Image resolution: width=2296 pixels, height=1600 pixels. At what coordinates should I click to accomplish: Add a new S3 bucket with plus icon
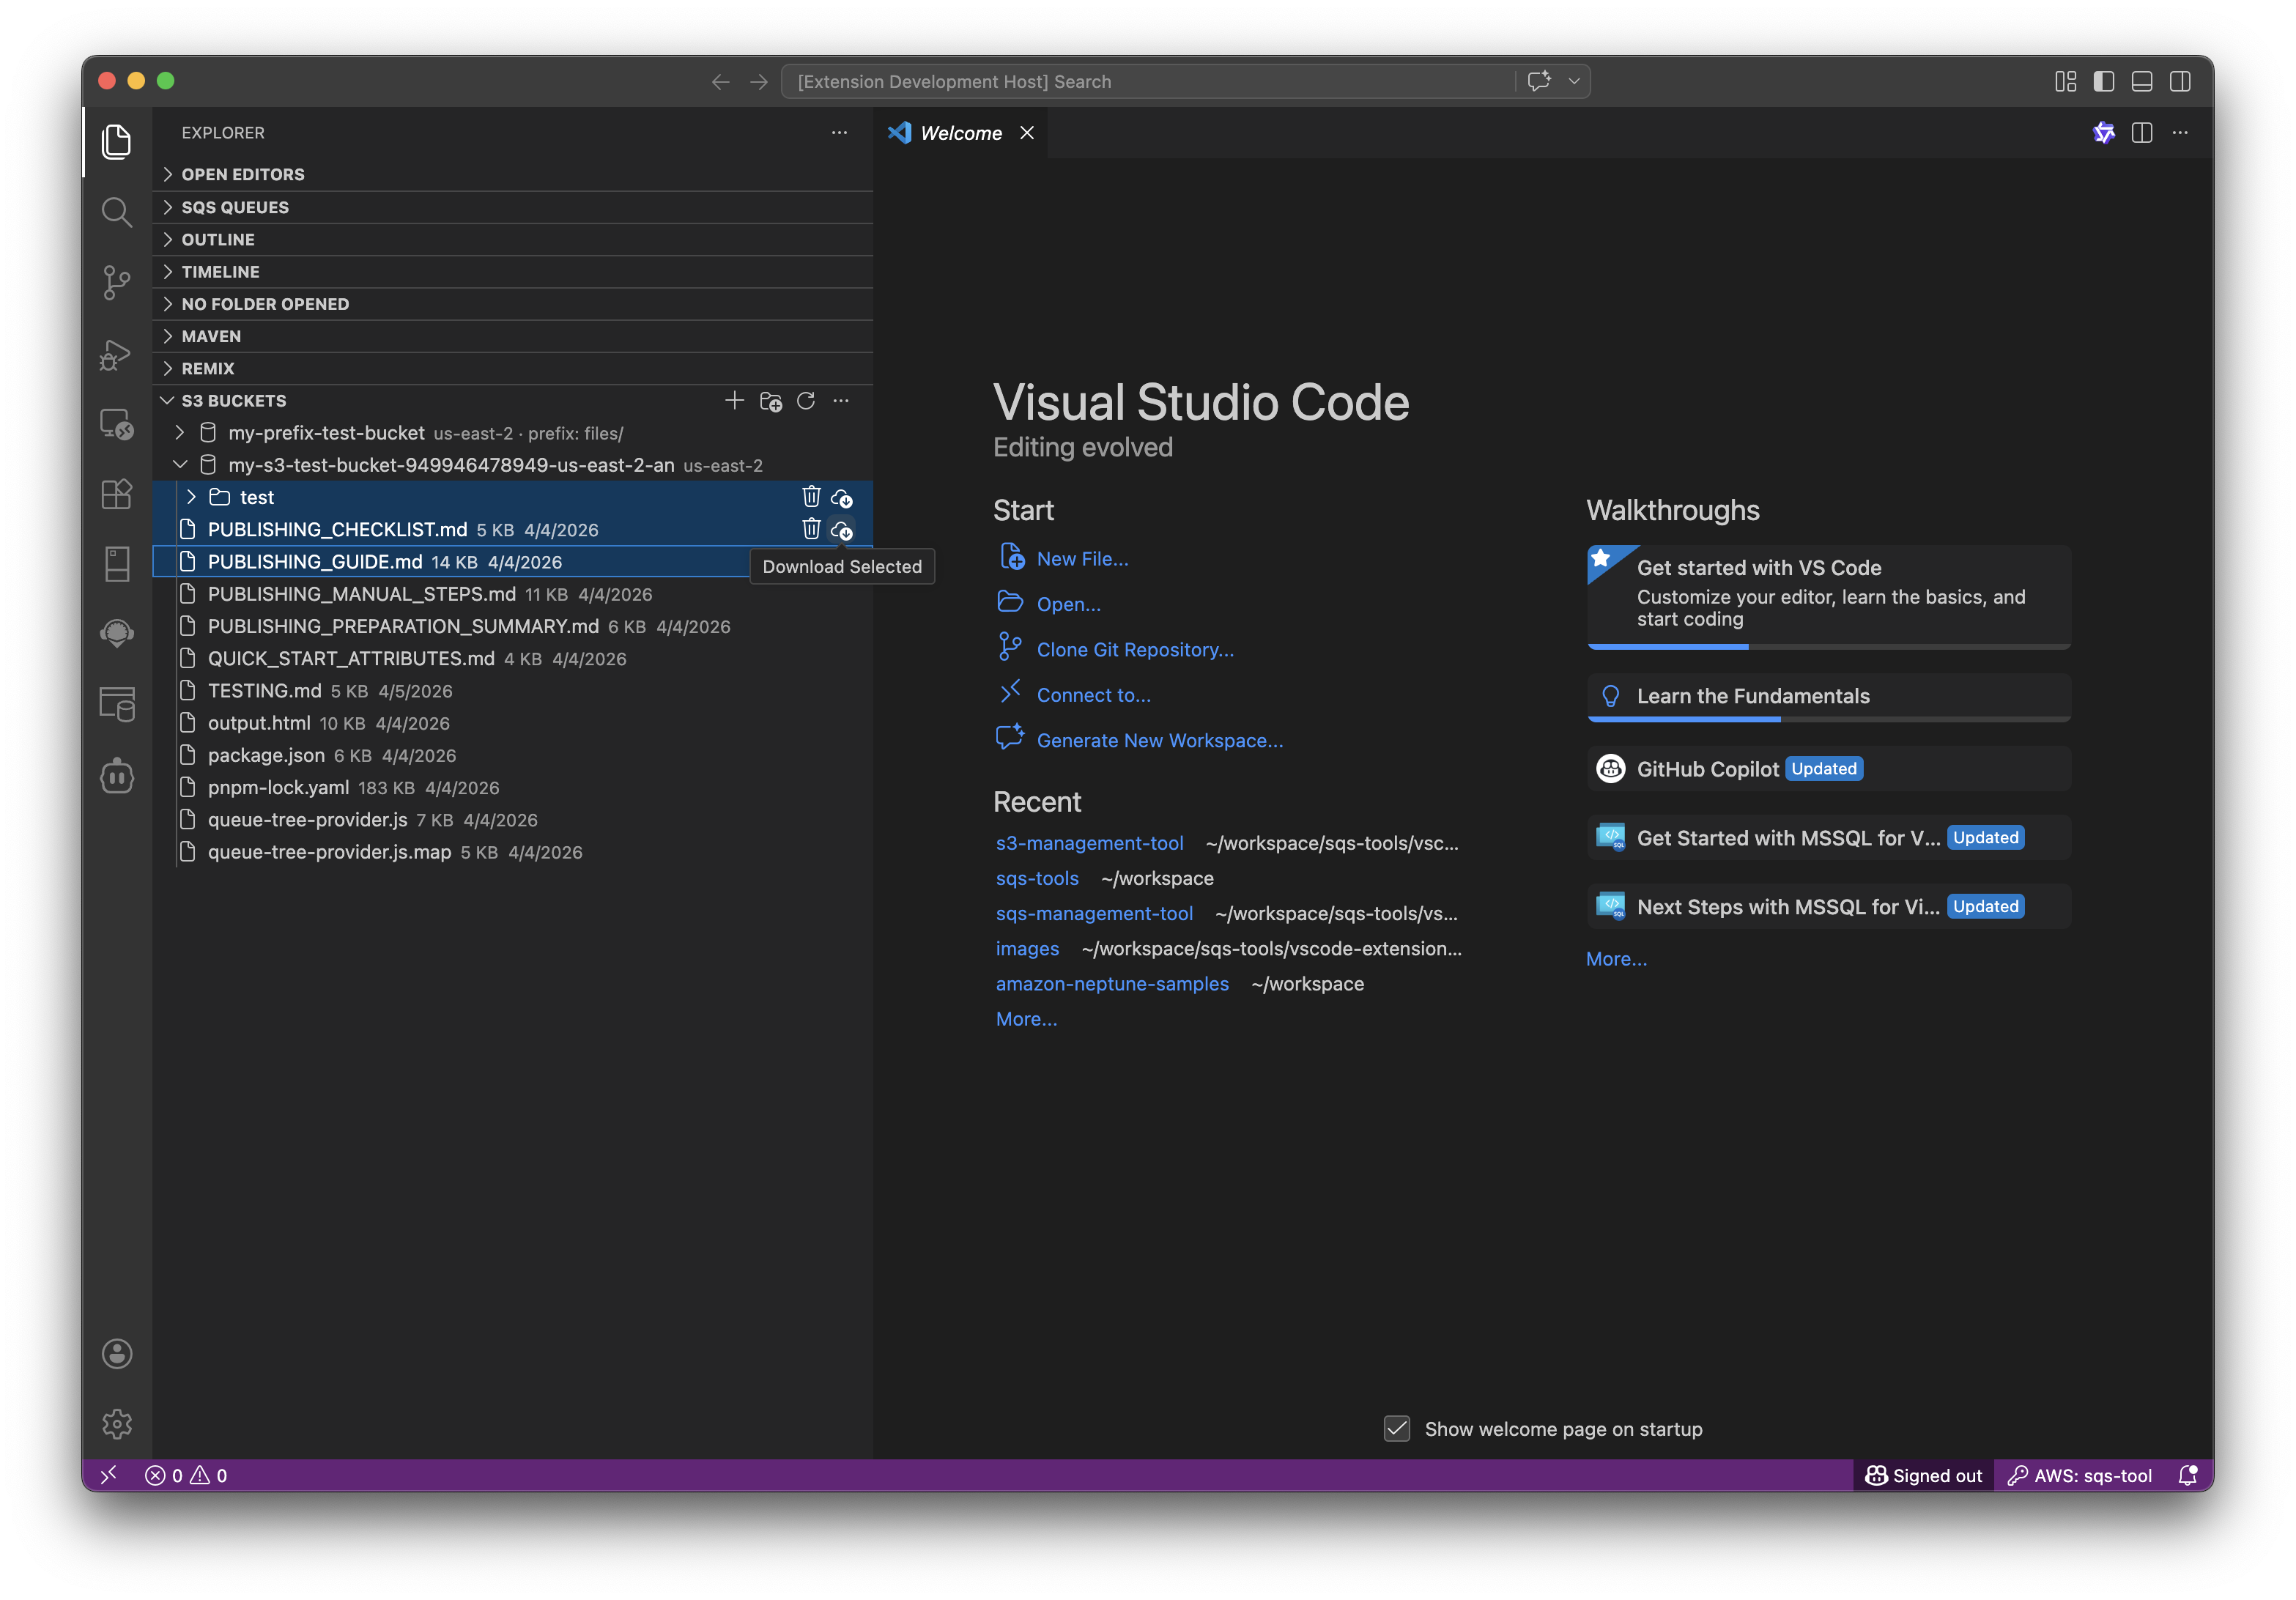pos(734,401)
